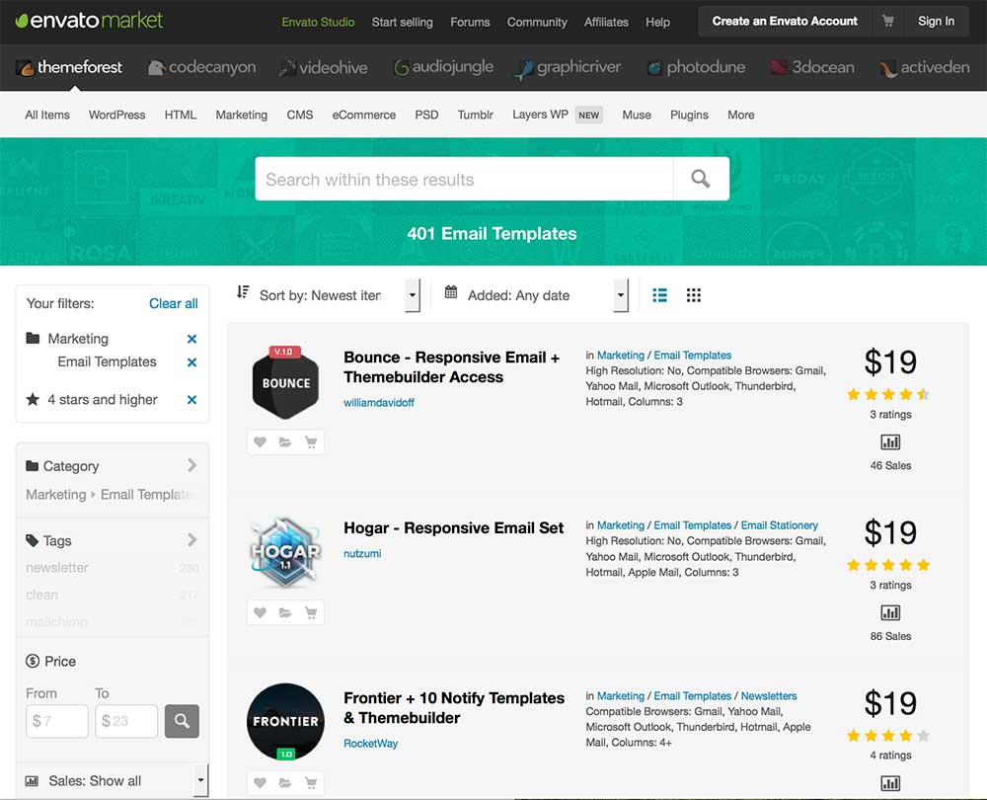Favorite the Hogar item with heart icon

pos(260,612)
